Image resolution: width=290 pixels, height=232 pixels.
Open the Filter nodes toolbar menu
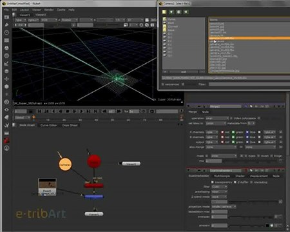point(6,56)
